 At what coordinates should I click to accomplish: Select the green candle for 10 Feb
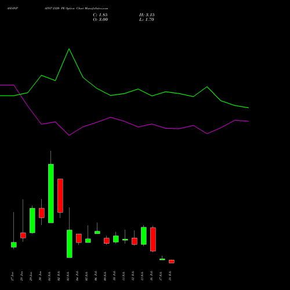point(116,239)
